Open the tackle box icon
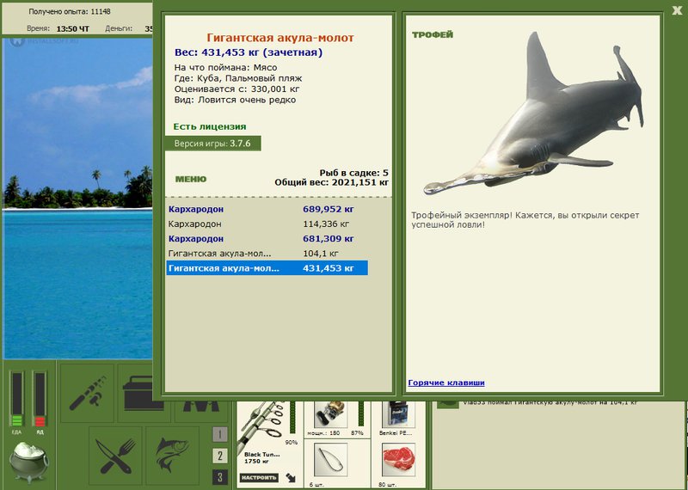Image resolution: width=688 pixels, height=490 pixels. pos(140,393)
